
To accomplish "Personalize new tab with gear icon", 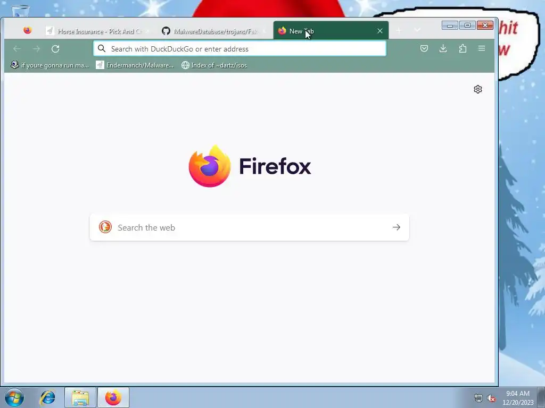I will tap(478, 89).
